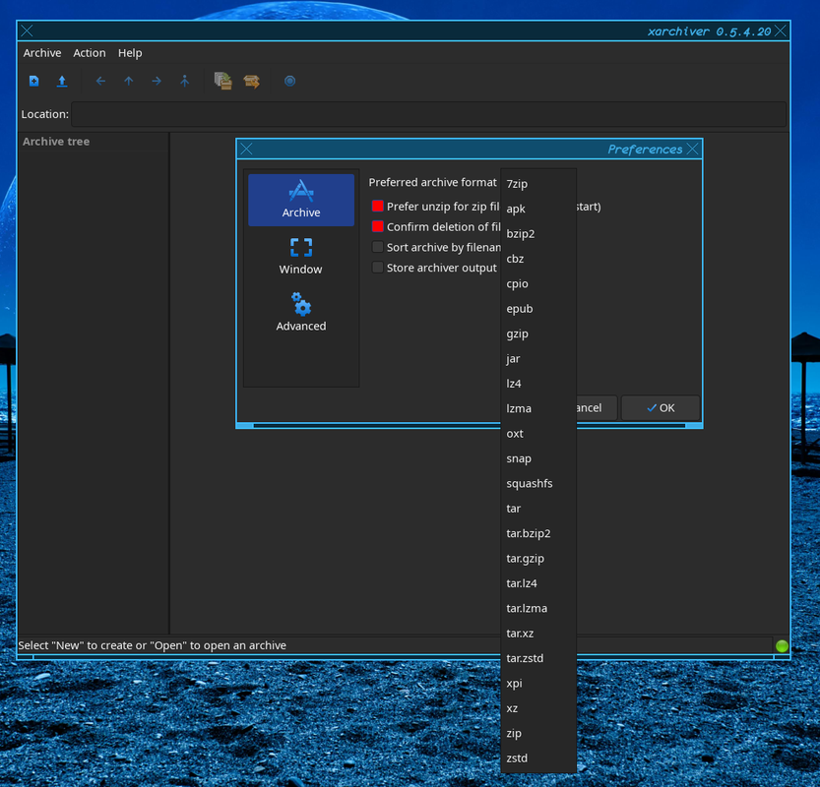The image size is (820, 787).
Task: Click Preferences dialog left window-menu X
Action: pyautogui.click(x=247, y=150)
